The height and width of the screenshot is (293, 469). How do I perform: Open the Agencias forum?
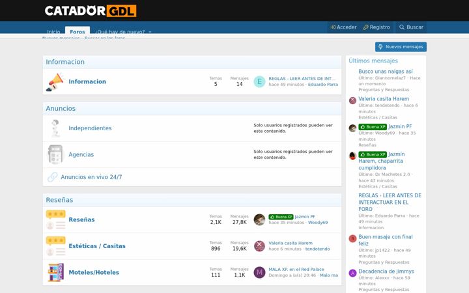coord(81,154)
